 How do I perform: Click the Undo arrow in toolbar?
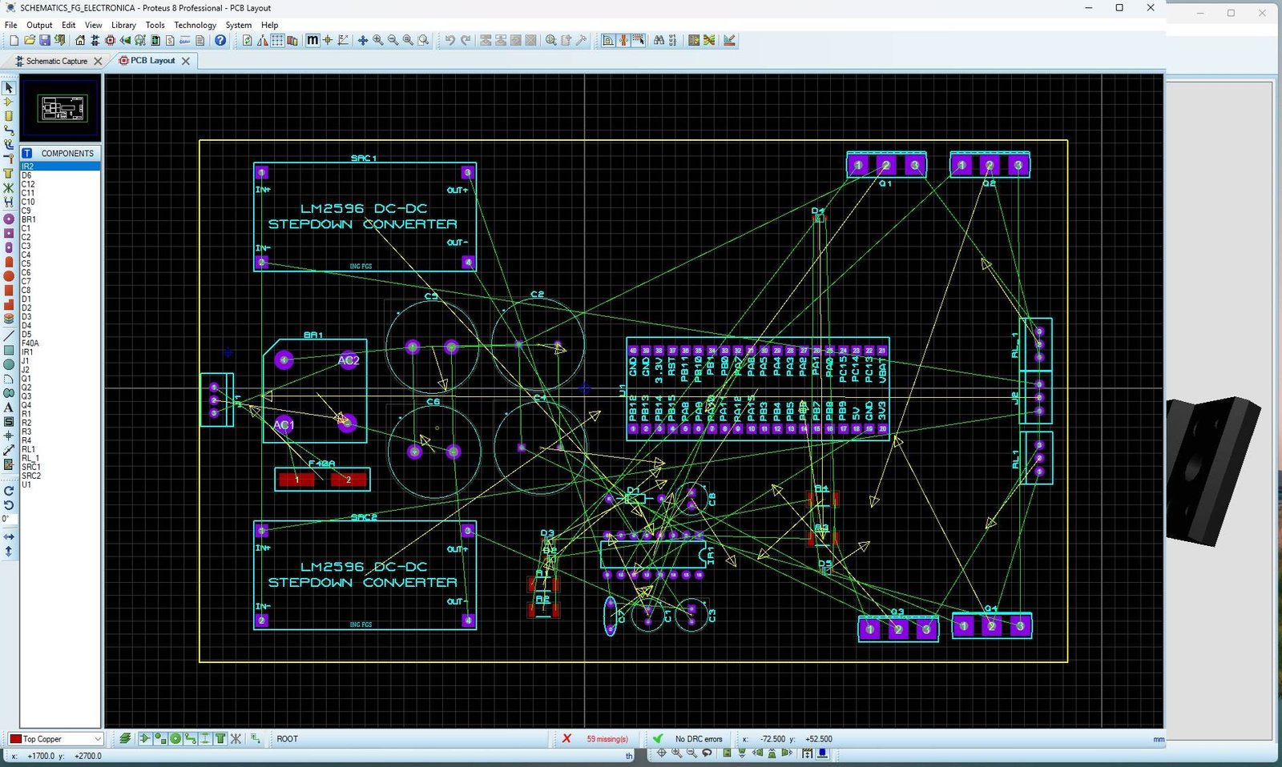(450, 40)
